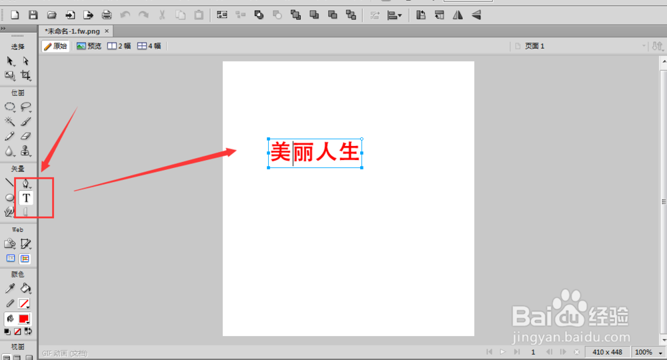Screen dimensions: 667x360
Task: Select the Eyedropper tool
Action: [x=10, y=288]
